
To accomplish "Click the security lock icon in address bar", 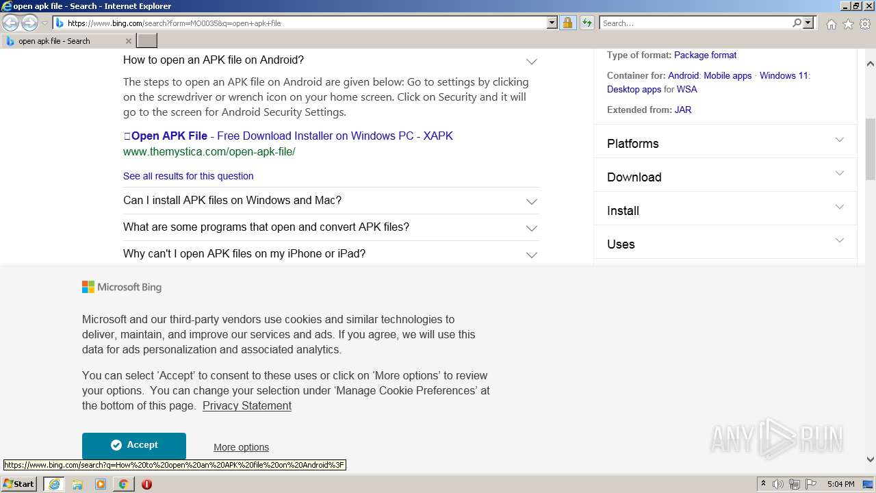I will [567, 23].
